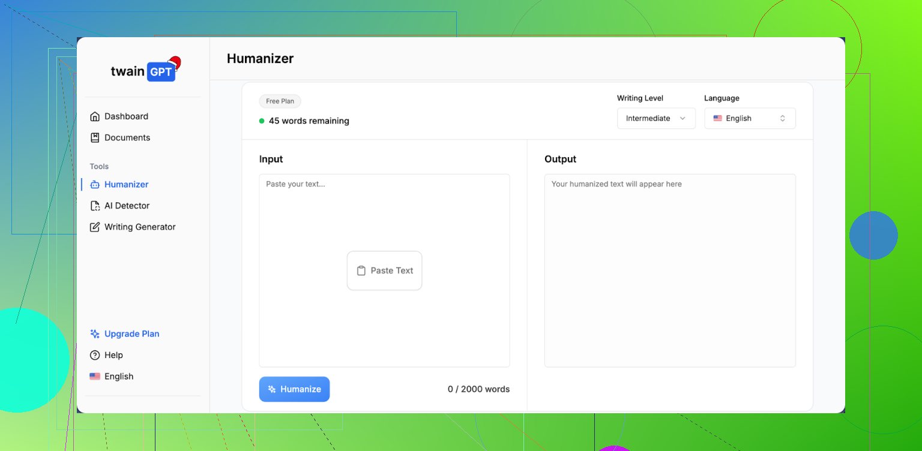This screenshot has height=451, width=922.
Task: Open AI Detector tool page
Action: [x=127, y=206]
